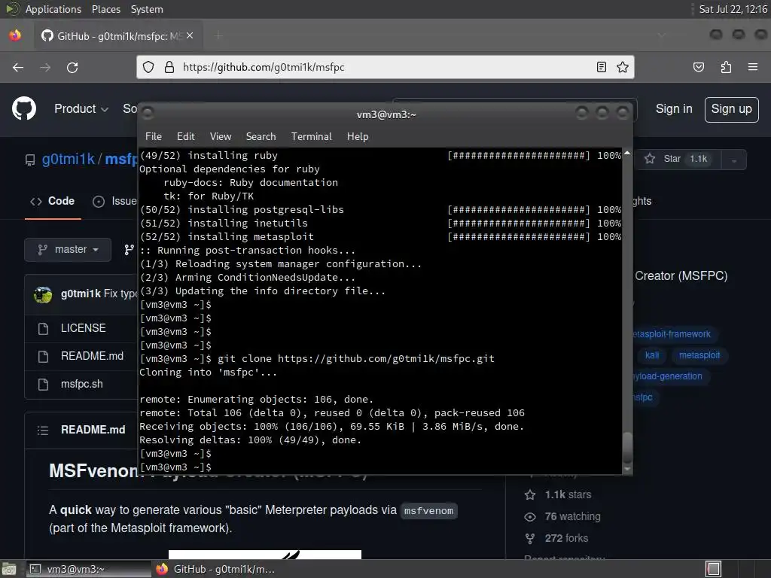Image resolution: width=771 pixels, height=578 pixels.
Task: Reload the page with refresh icon
Action: (72, 67)
